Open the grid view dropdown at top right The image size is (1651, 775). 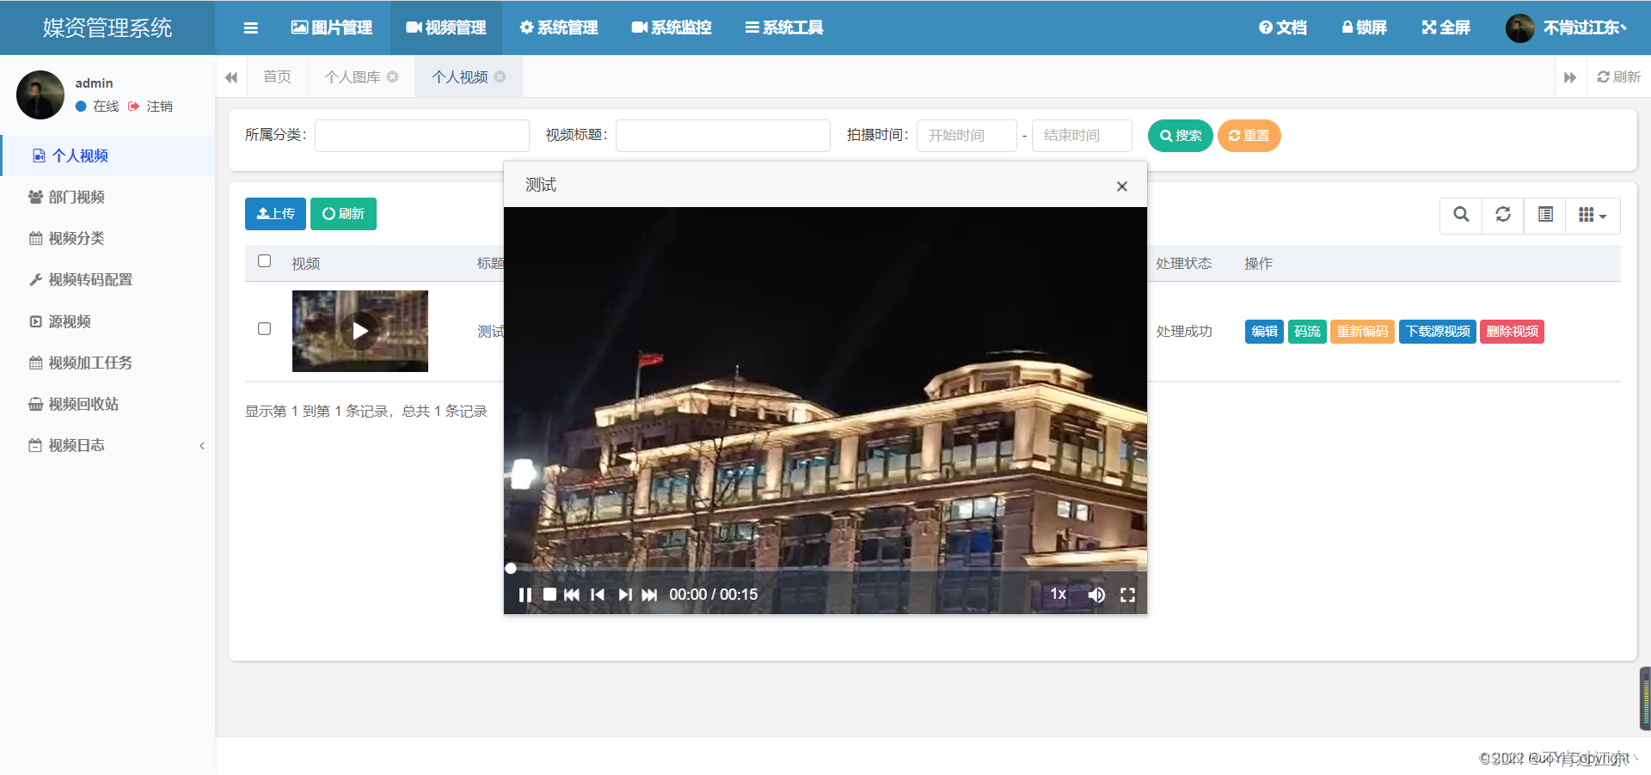[x=1592, y=215]
